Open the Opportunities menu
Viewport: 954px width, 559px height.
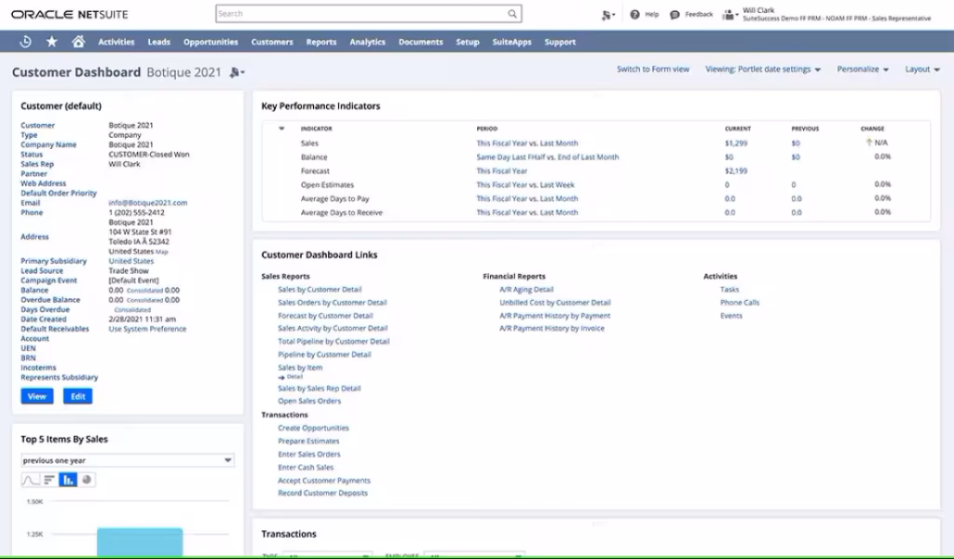[210, 41]
